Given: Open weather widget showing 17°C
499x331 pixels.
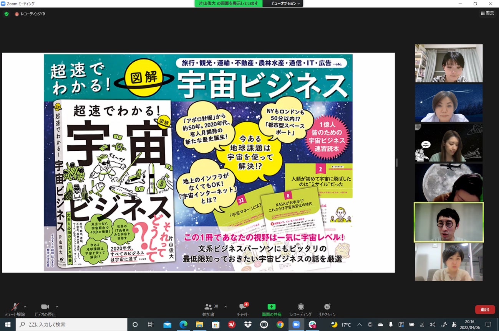Looking at the screenshot, I should click(341, 324).
